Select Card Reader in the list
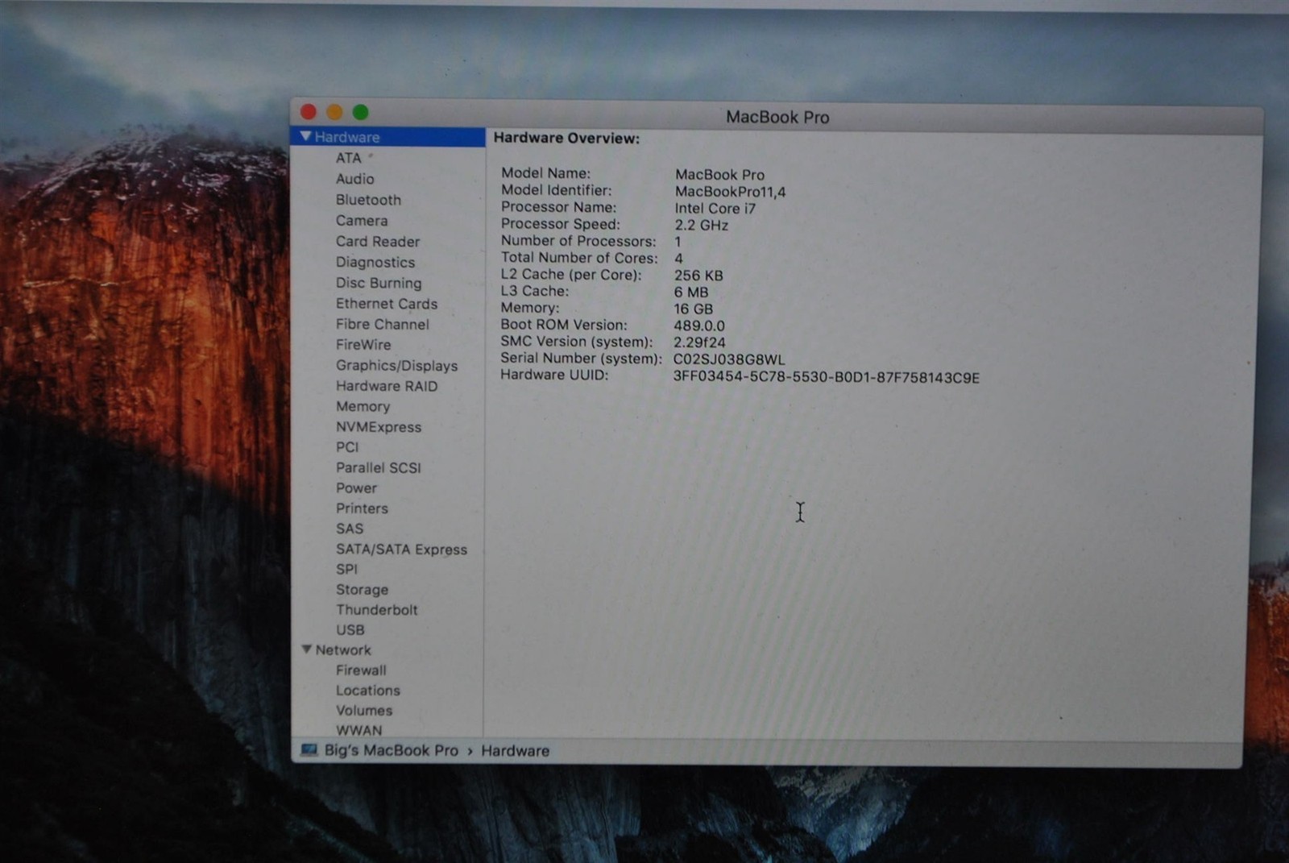1289x863 pixels. click(x=378, y=242)
